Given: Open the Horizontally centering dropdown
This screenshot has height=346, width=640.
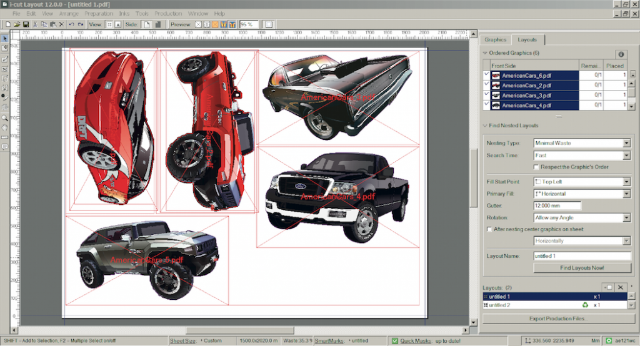Looking at the screenshot, I should (626, 240).
